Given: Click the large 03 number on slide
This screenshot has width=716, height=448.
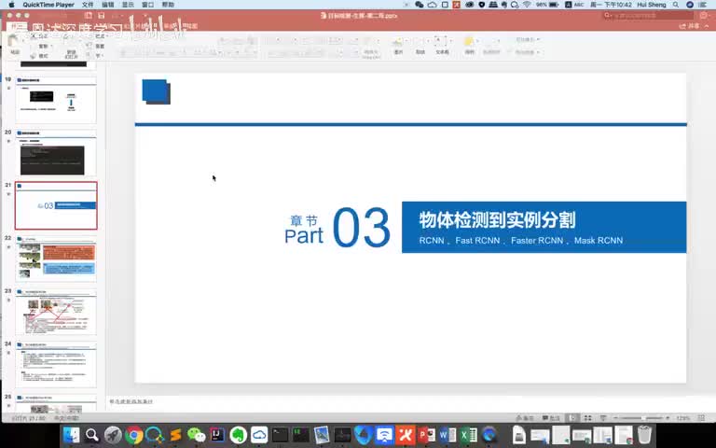Looking at the screenshot, I should 361,227.
